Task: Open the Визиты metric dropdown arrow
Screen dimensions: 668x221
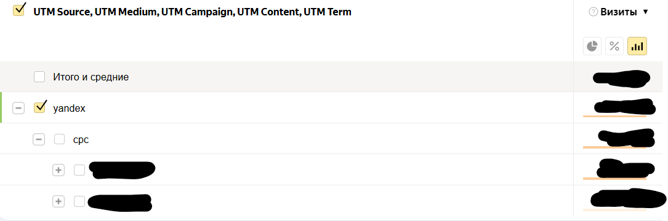Action: click(645, 12)
